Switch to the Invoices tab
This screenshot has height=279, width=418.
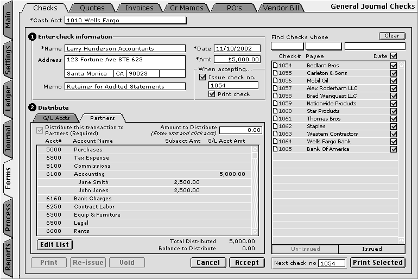139,8
